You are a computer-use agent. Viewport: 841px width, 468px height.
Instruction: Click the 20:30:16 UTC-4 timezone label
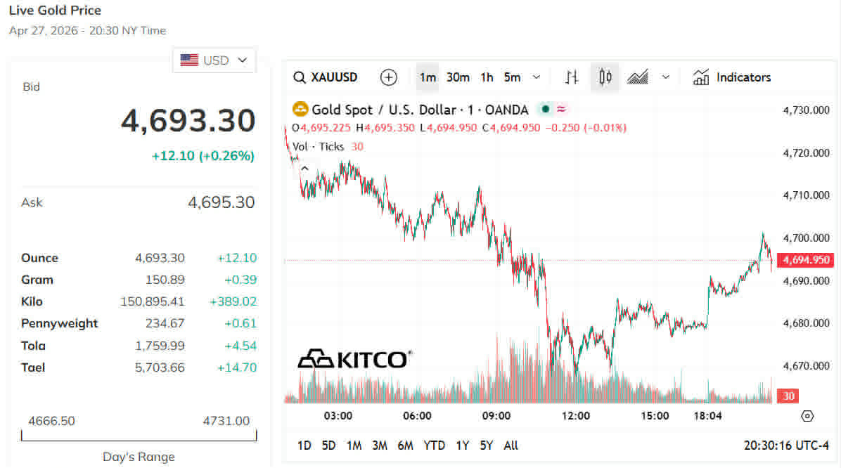coord(786,446)
